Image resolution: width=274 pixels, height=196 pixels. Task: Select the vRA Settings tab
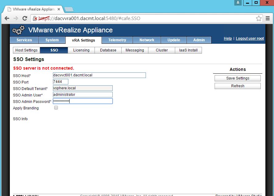click(x=83, y=40)
